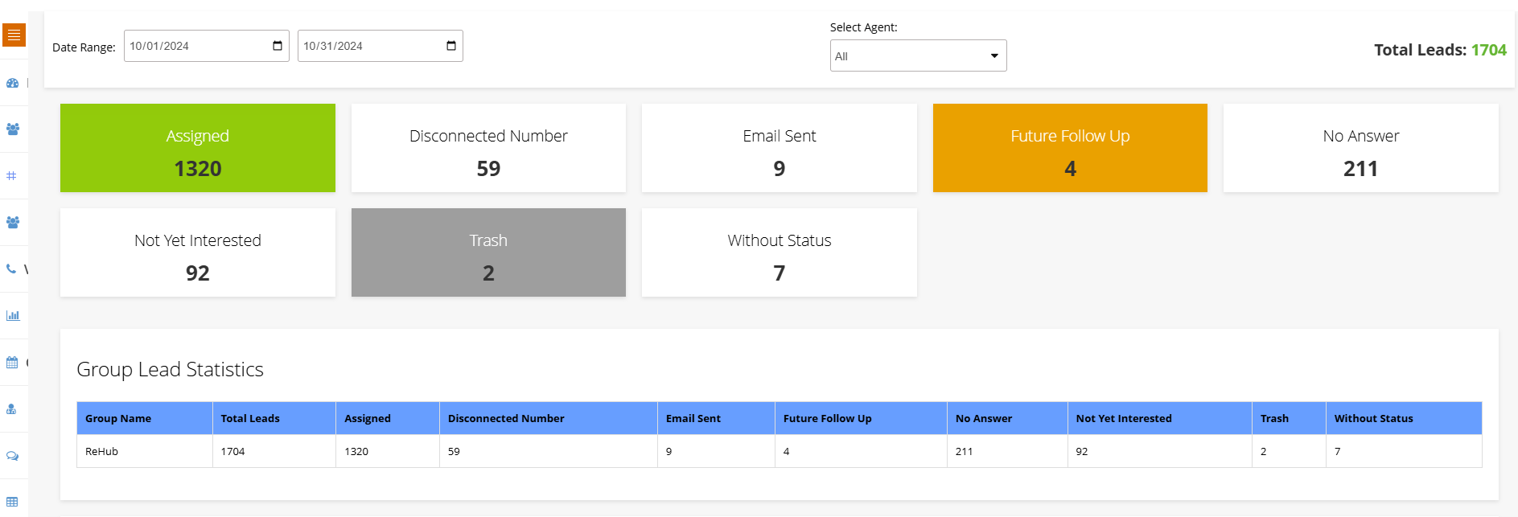Image resolution: width=1518 pixels, height=517 pixels.
Task: Open the No Answer 211 card
Action: click(1361, 148)
